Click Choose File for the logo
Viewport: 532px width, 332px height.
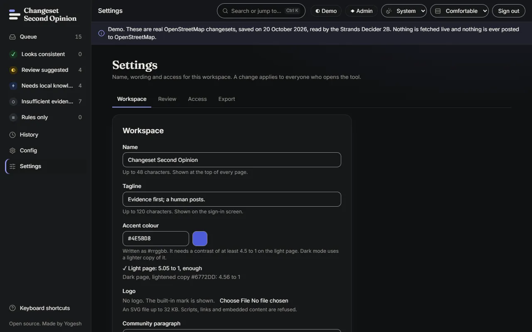pyautogui.click(x=234, y=301)
